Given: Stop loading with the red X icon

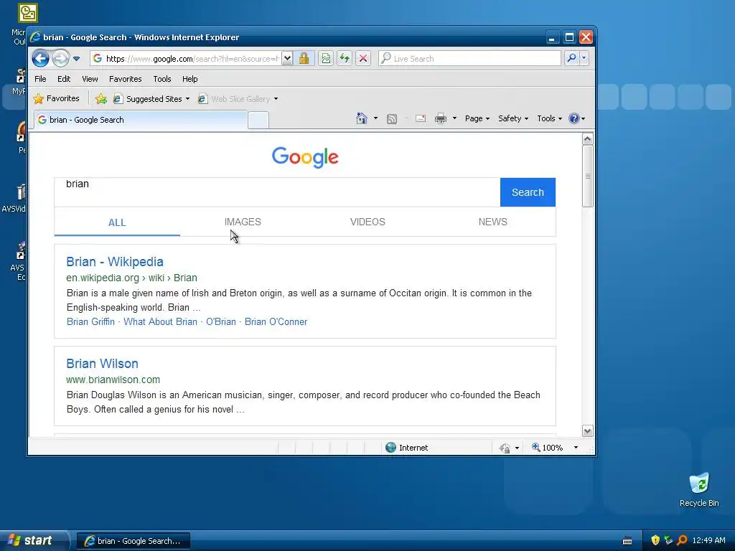Looking at the screenshot, I should tap(362, 59).
